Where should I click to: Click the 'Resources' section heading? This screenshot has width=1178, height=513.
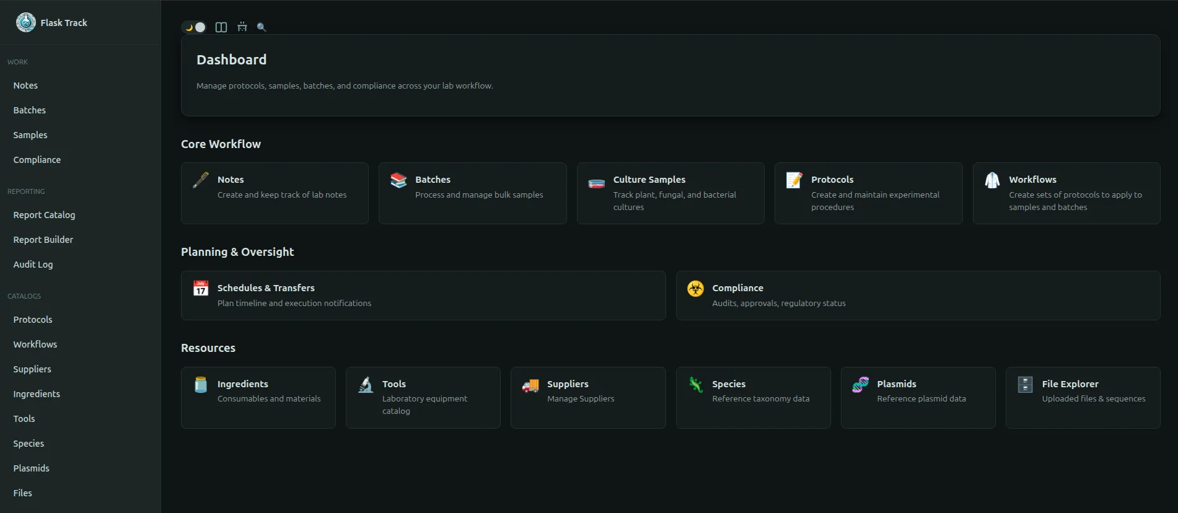(208, 348)
